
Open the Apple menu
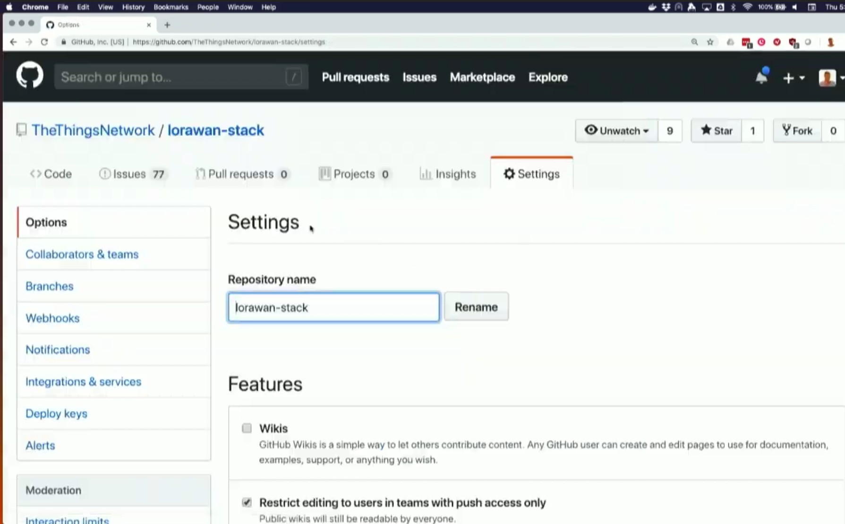coord(9,7)
